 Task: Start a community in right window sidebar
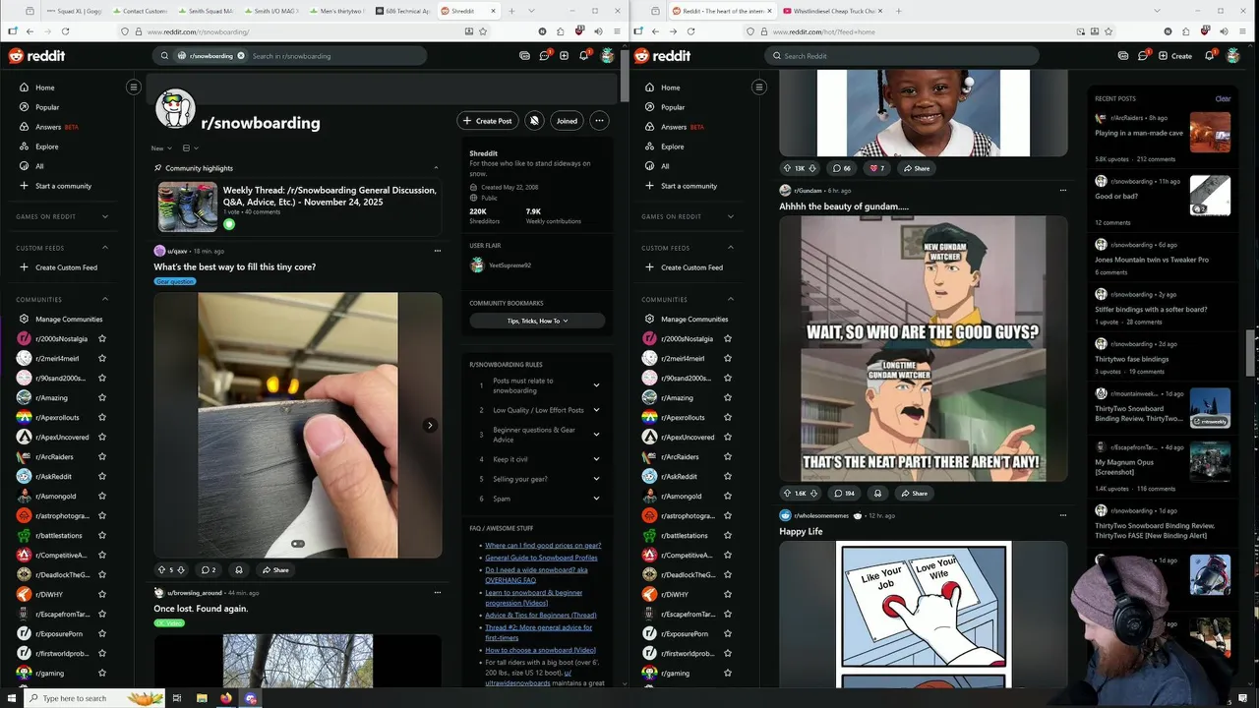point(689,186)
